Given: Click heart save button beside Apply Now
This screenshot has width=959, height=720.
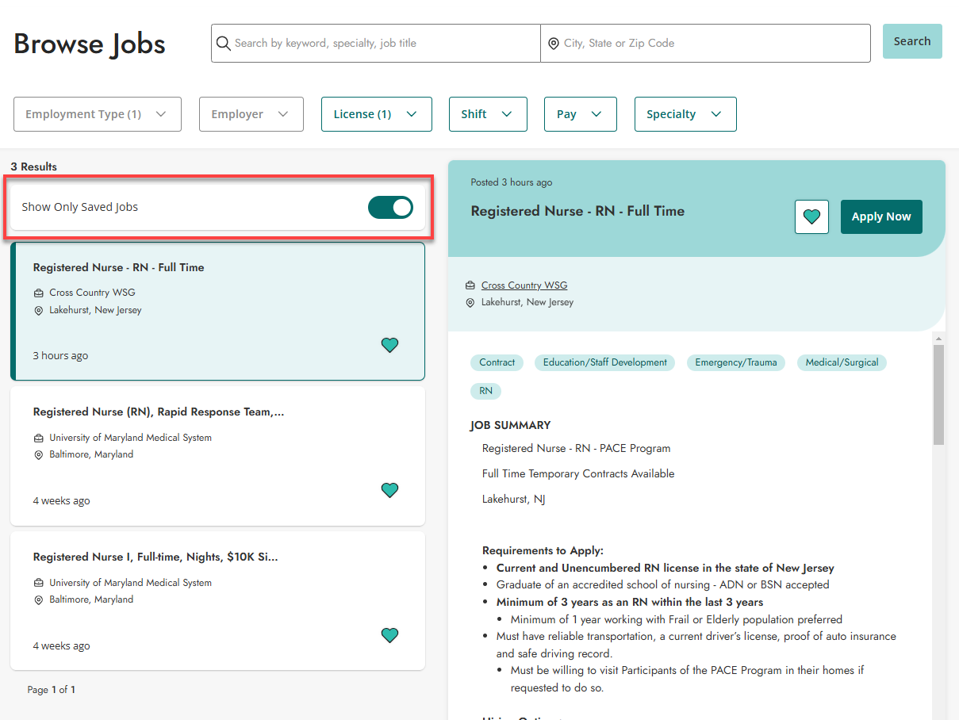Looking at the screenshot, I should point(811,216).
